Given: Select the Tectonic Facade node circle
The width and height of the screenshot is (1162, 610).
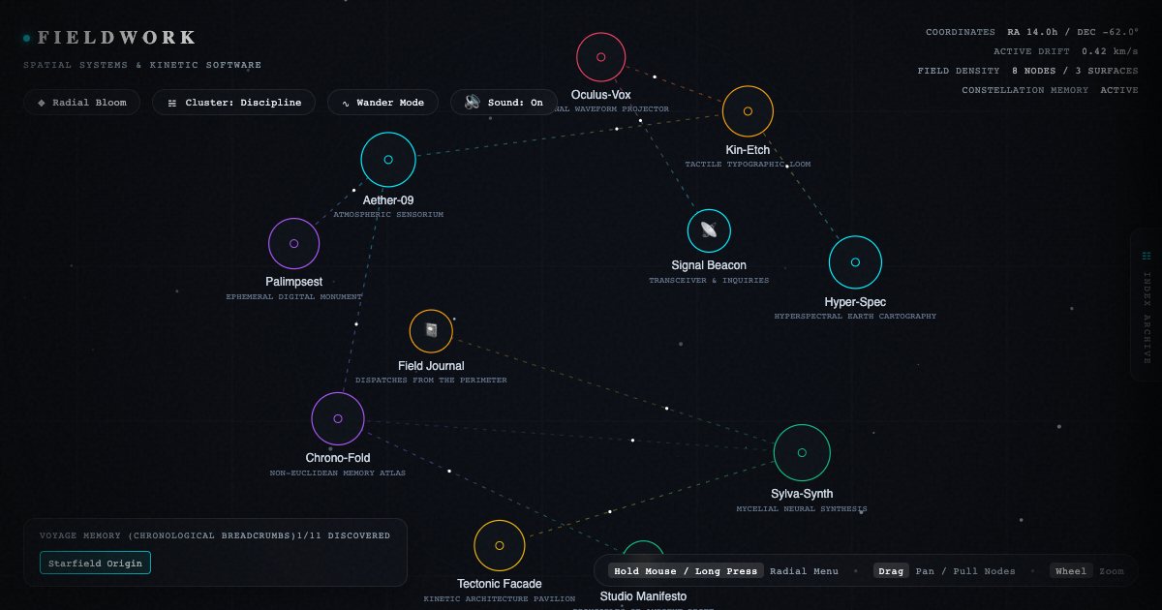Looking at the screenshot, I should pyautogui.click(x=500, y=545).
